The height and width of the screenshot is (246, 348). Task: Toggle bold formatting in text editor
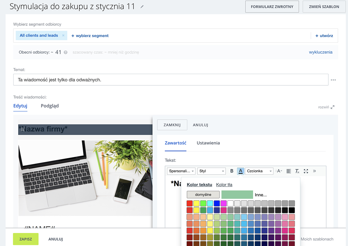point(232,171)
